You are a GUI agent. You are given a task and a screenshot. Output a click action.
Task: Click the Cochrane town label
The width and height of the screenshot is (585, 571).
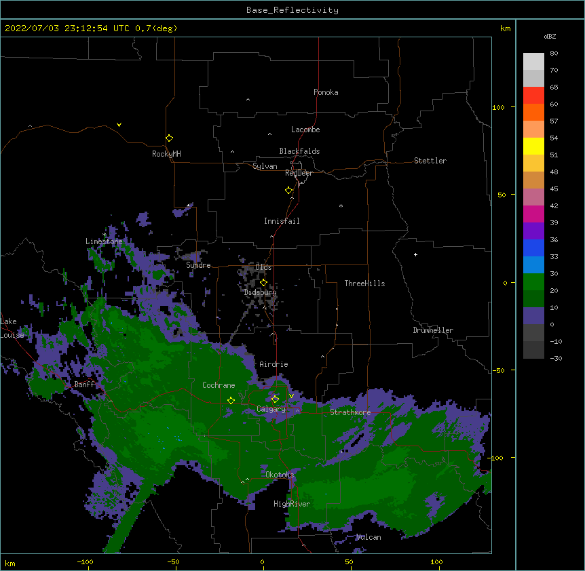(219, 385)
